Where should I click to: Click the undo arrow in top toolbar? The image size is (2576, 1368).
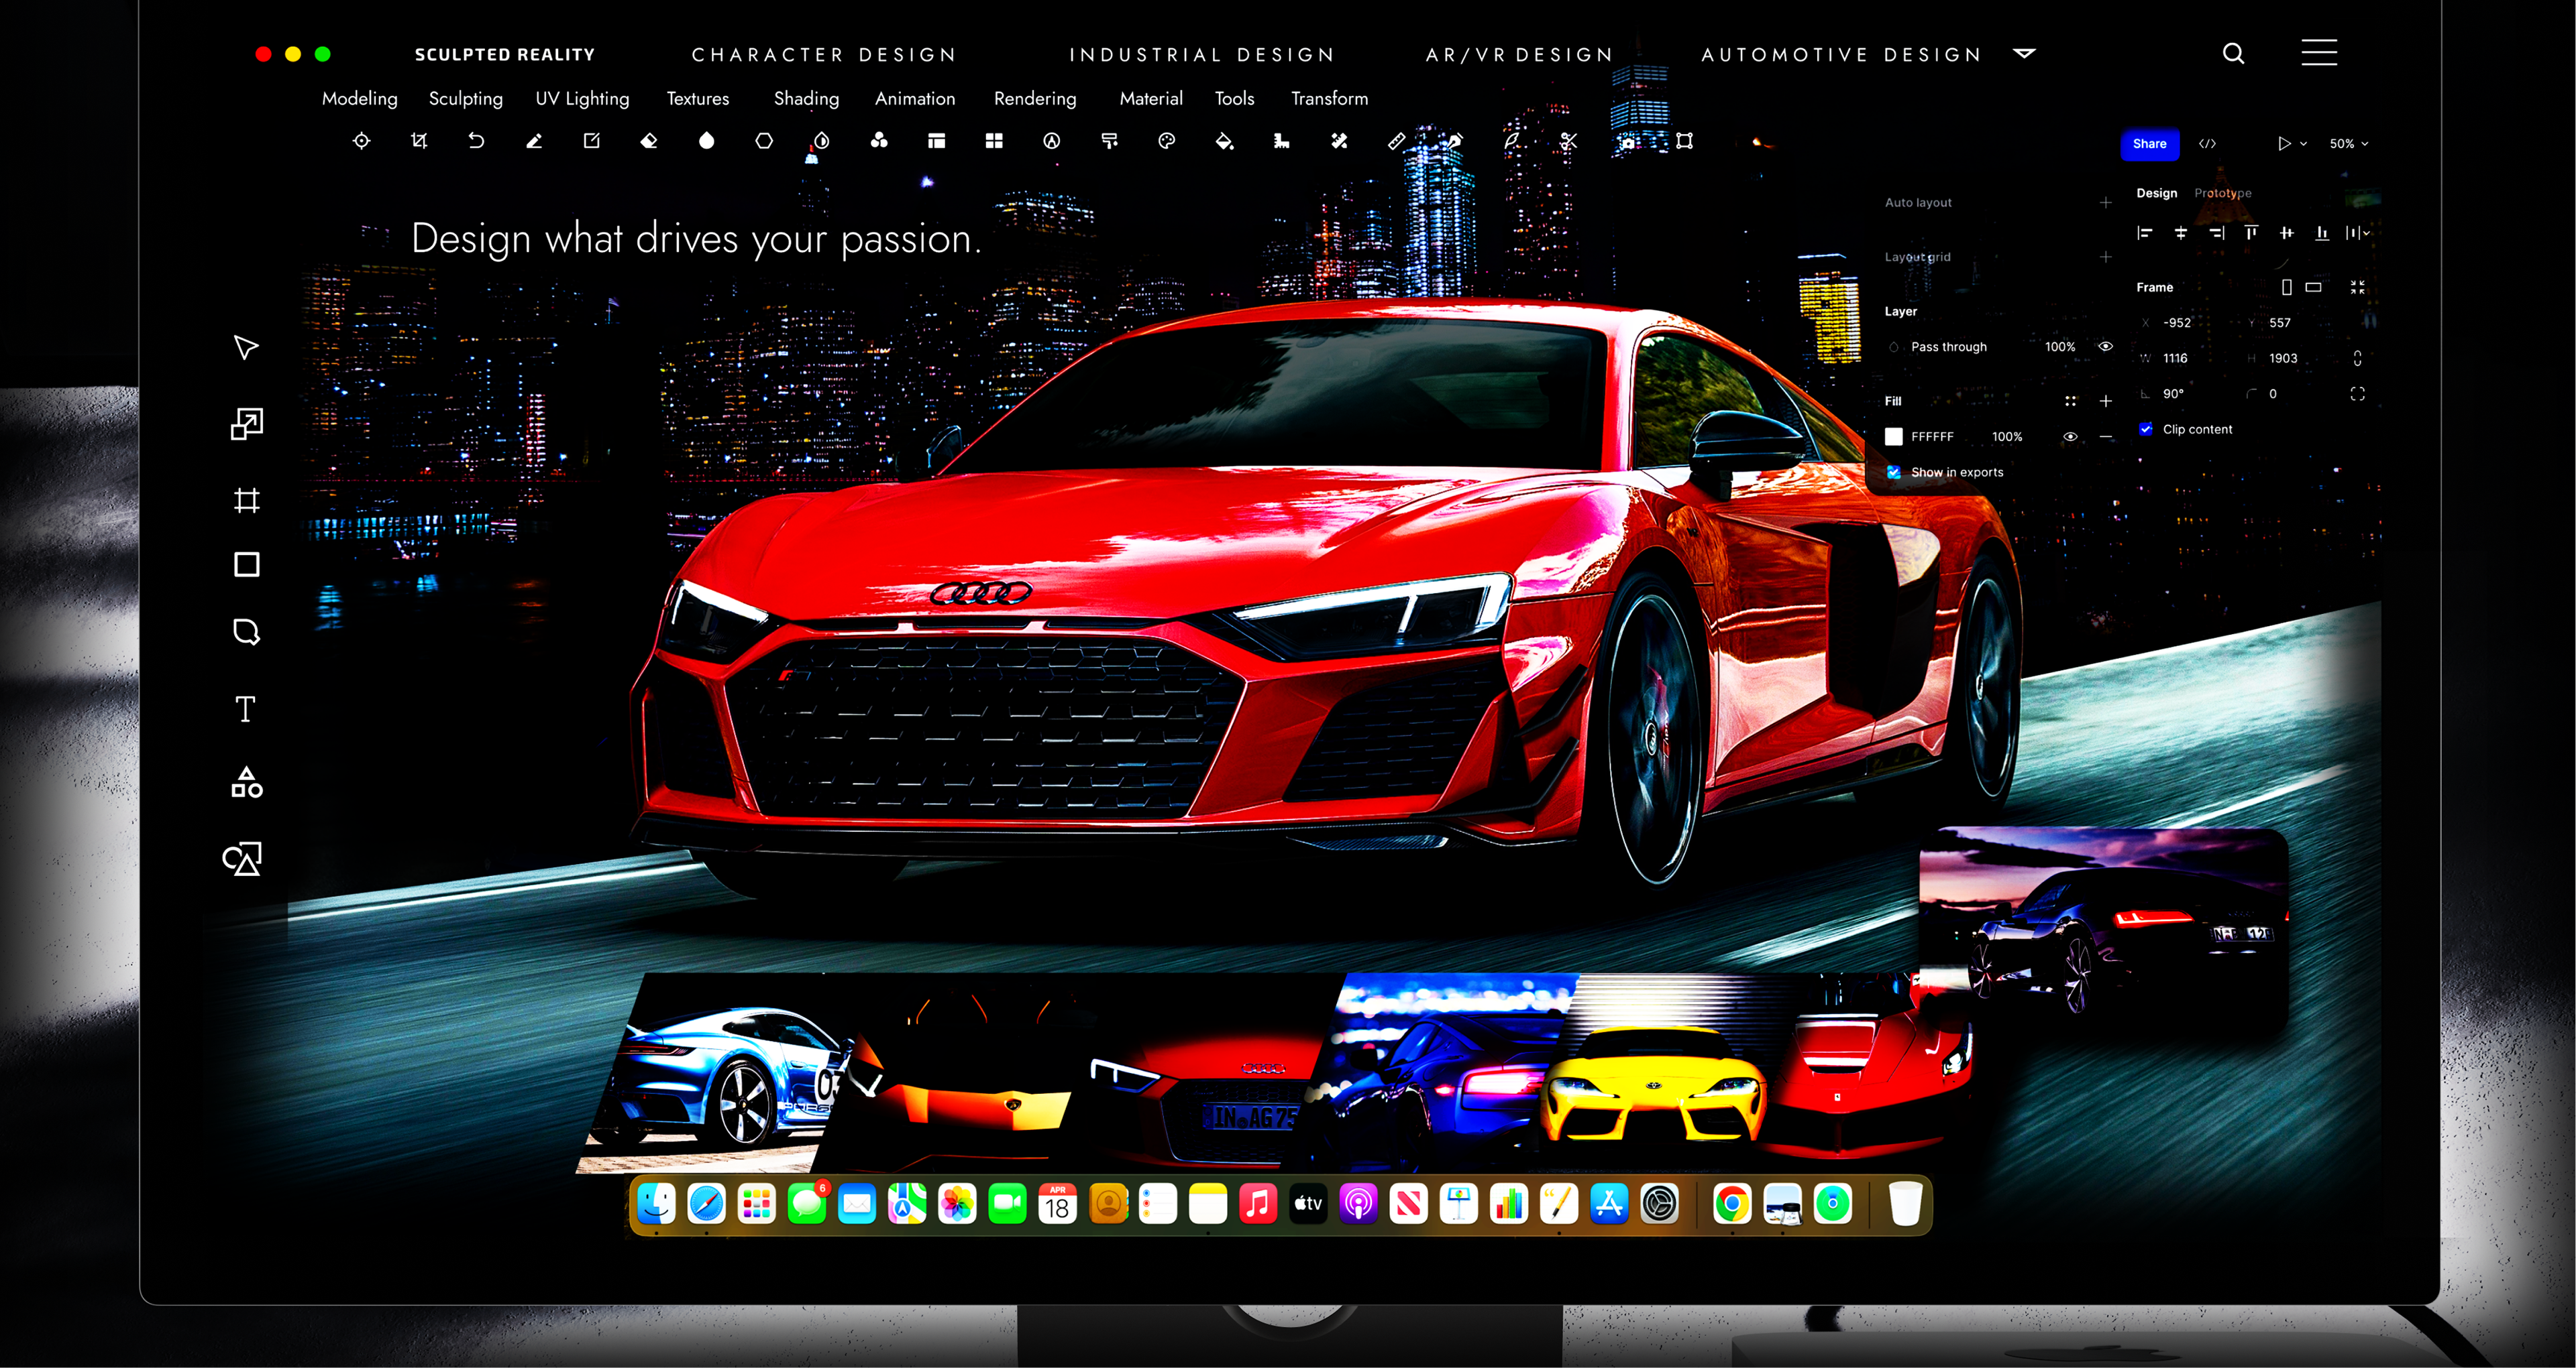[476, 141]
